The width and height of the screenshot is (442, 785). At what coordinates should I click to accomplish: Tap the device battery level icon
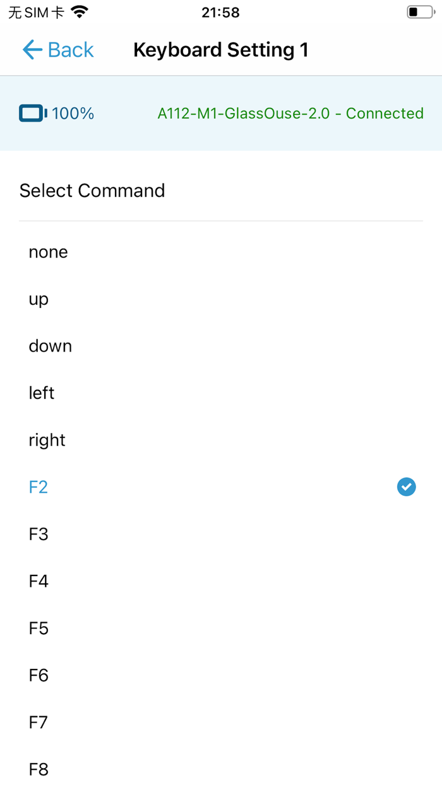33,114
